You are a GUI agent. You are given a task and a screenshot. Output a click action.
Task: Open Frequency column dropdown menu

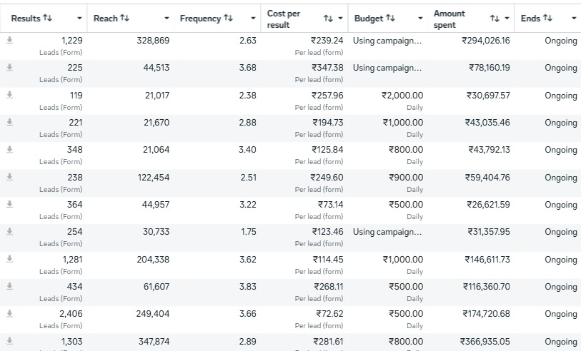click(x=253, y=18)
